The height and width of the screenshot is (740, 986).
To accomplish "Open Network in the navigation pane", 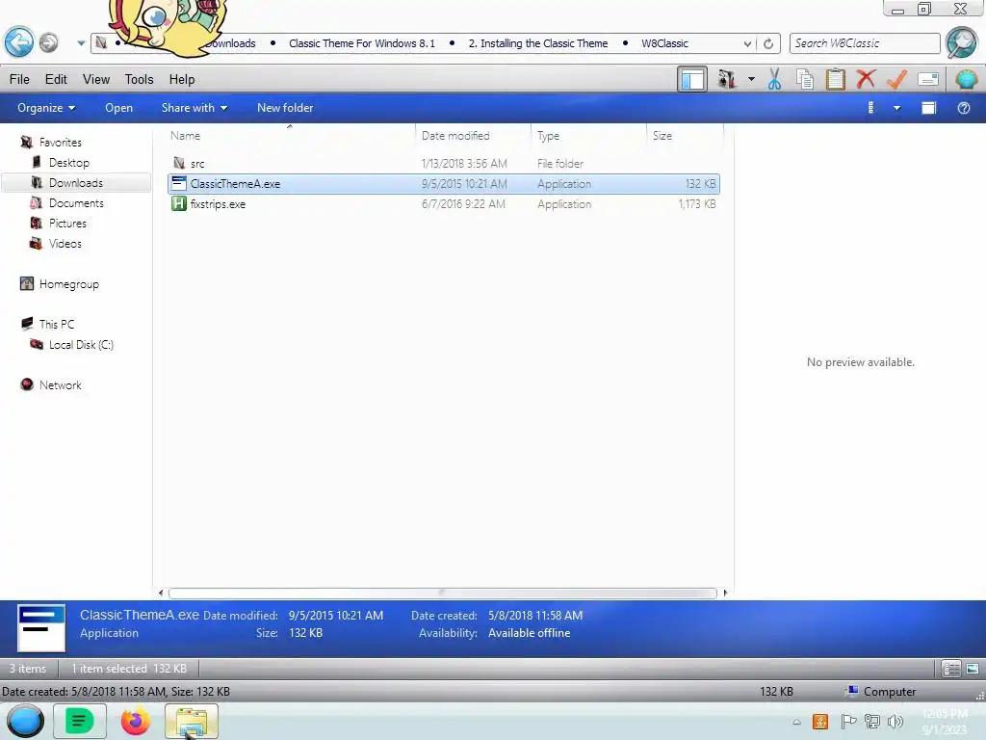I will tap(61, 384).
